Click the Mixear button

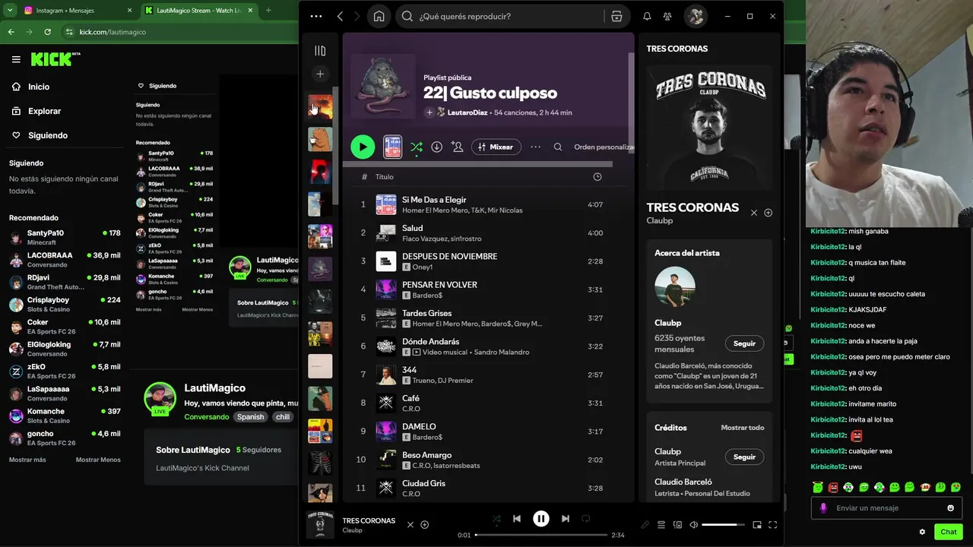[x=496, y=147]
